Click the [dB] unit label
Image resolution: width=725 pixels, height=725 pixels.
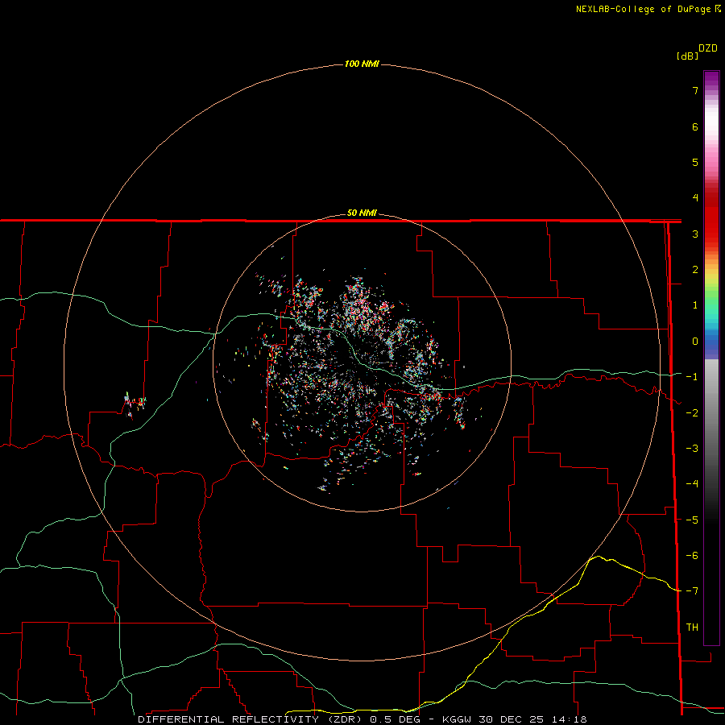(x=688, y=56)
